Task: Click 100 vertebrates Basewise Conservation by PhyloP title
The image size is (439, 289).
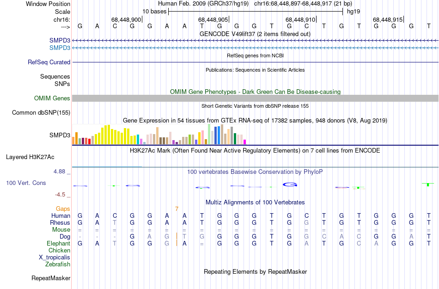Action: [x=255, y=172]
